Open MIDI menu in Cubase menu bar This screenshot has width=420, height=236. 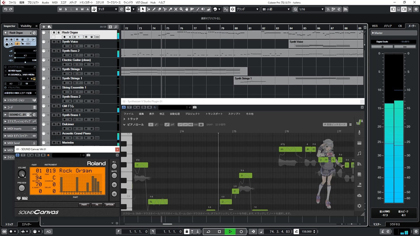pos(55,3)
